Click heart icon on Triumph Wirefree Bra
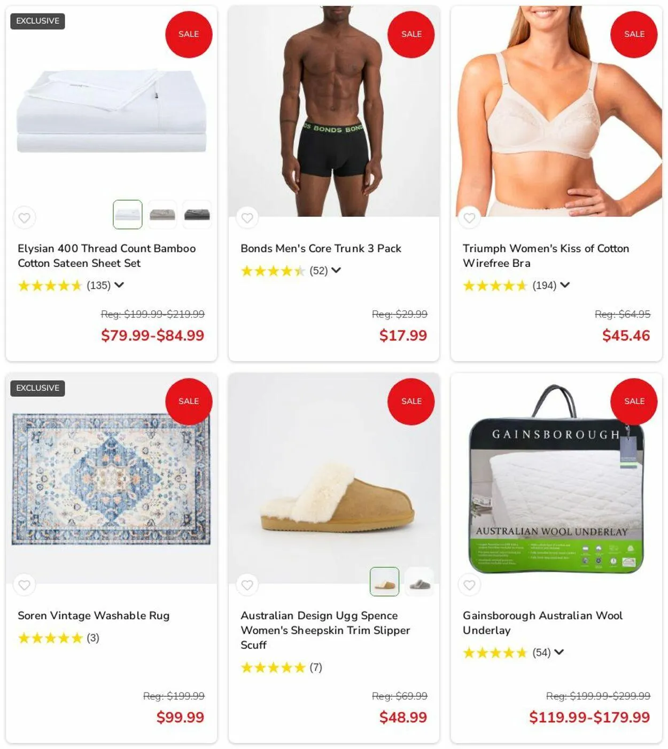 (x=469, y=218)
